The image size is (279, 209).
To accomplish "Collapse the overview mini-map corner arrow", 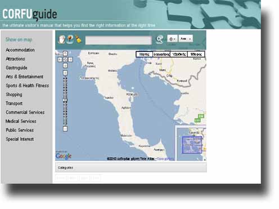I will (205, 159).
